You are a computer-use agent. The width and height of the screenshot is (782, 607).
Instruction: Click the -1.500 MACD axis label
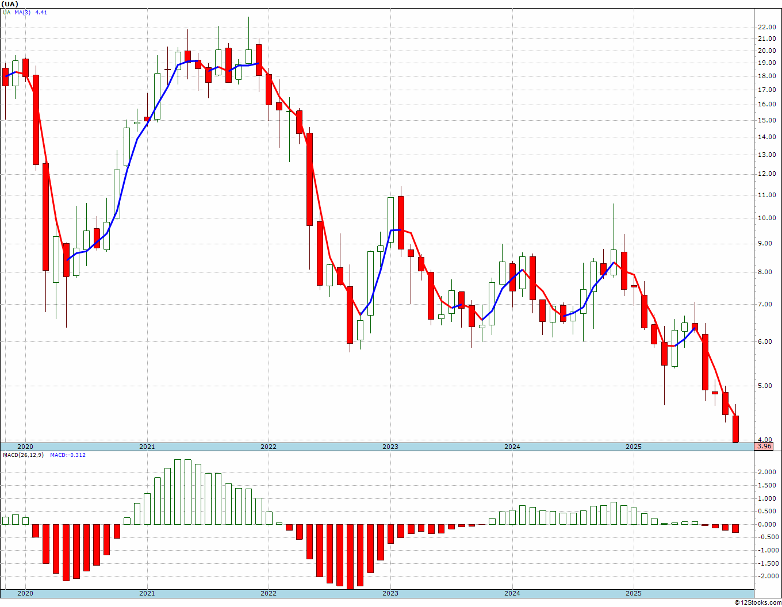[768, 564]
